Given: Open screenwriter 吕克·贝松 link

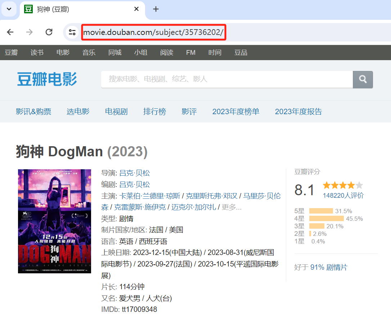Looking at the screenshot, I should [134, 184].
